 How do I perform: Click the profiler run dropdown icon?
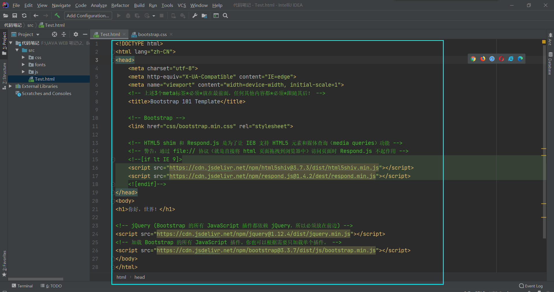[154, 16]
